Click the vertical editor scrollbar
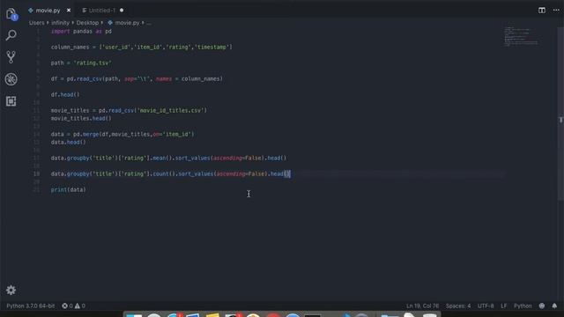 tap(560, 114)
